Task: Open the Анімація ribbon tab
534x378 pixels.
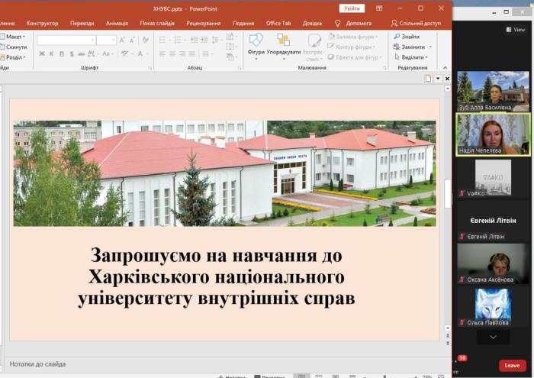Action: (x=117, y=23)
